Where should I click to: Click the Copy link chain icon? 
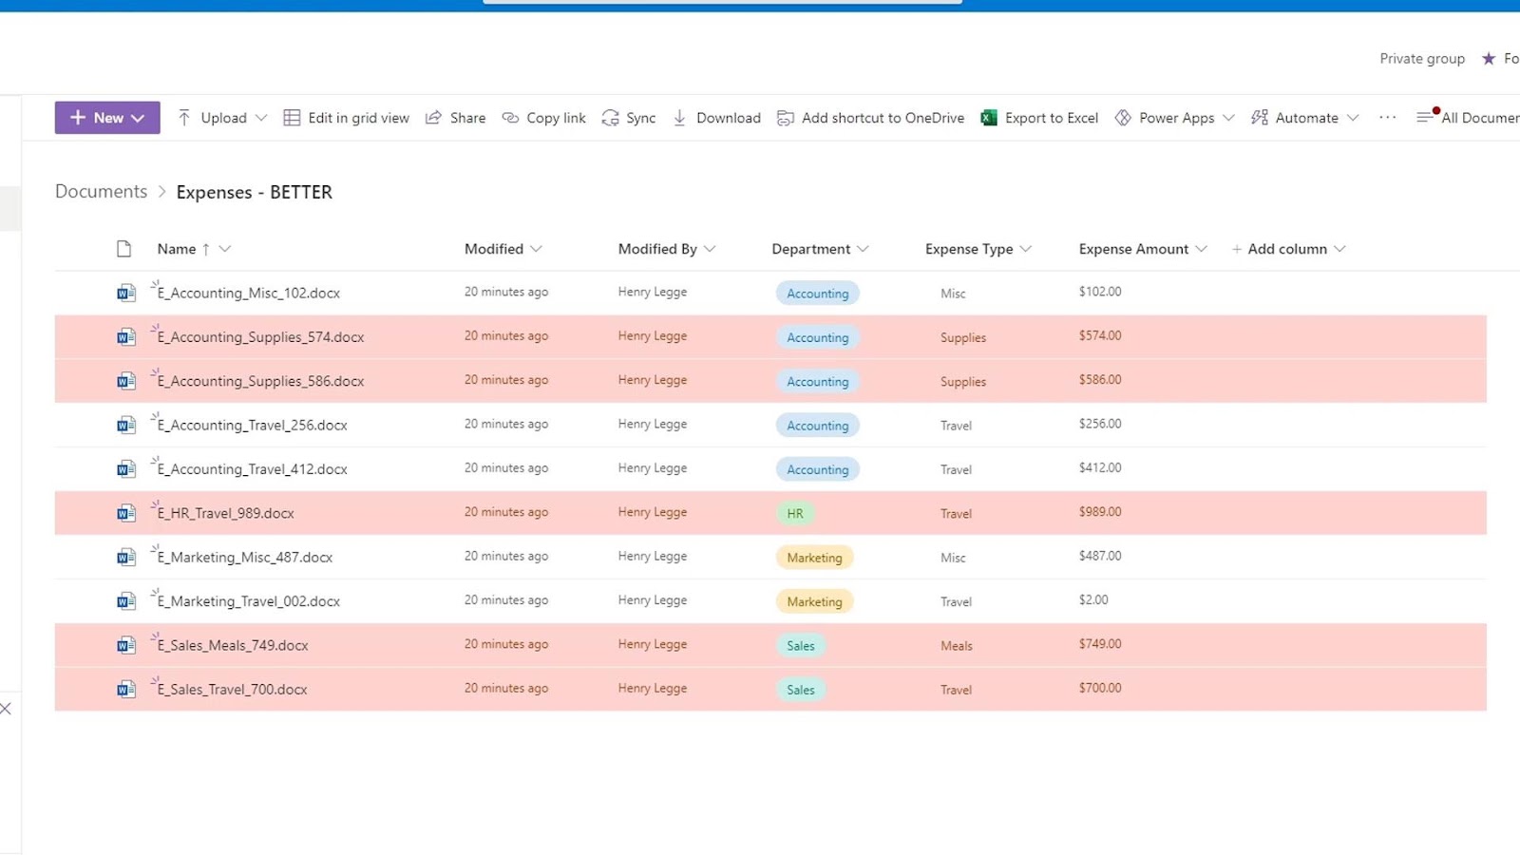(x=510, y=118)
